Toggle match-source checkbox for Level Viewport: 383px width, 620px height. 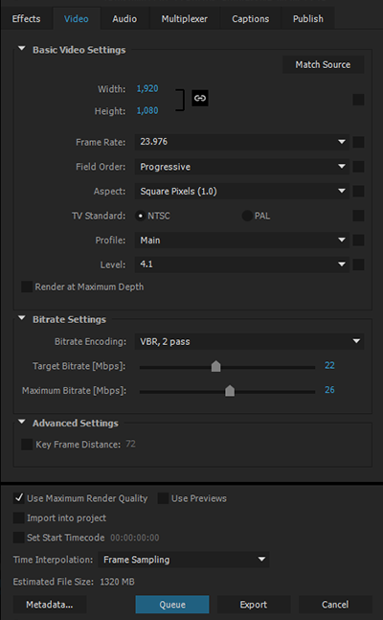pyautogui.click(x=358, y=264)
